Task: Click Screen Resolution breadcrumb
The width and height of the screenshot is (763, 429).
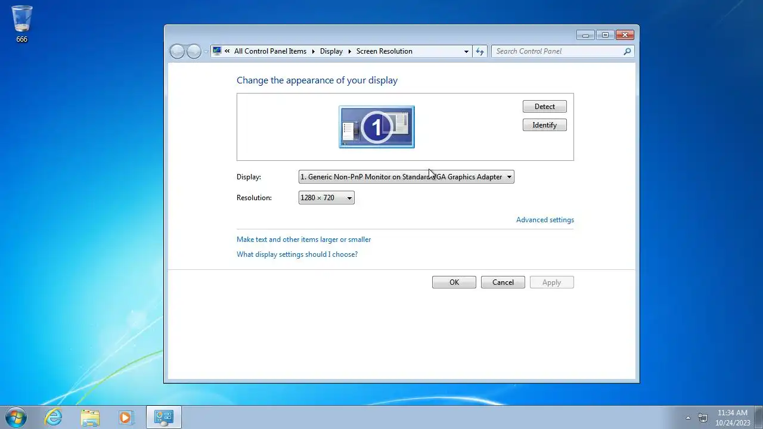Action: 384,51
